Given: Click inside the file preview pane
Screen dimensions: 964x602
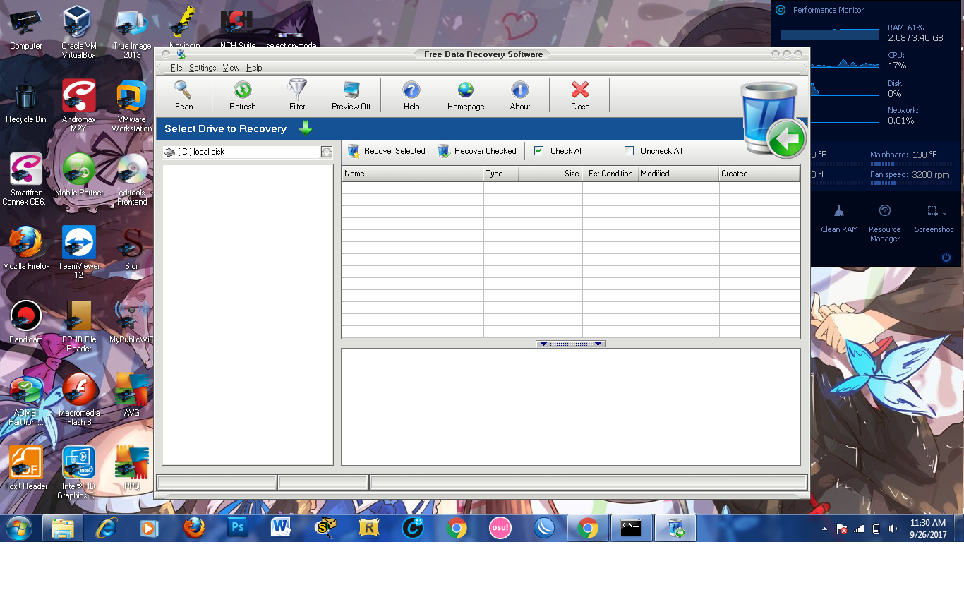Looking at the screenshot, I should point(571,407).
